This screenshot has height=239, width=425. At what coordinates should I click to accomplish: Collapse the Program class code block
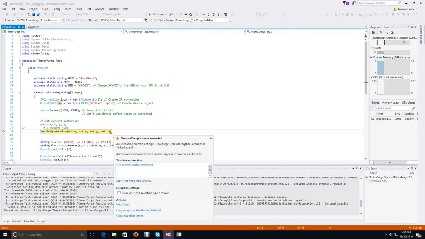click(20, 67)
